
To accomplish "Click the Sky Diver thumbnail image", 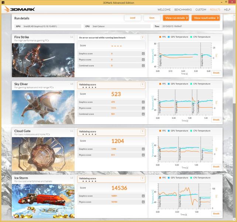I will click(x=43, y=107).
